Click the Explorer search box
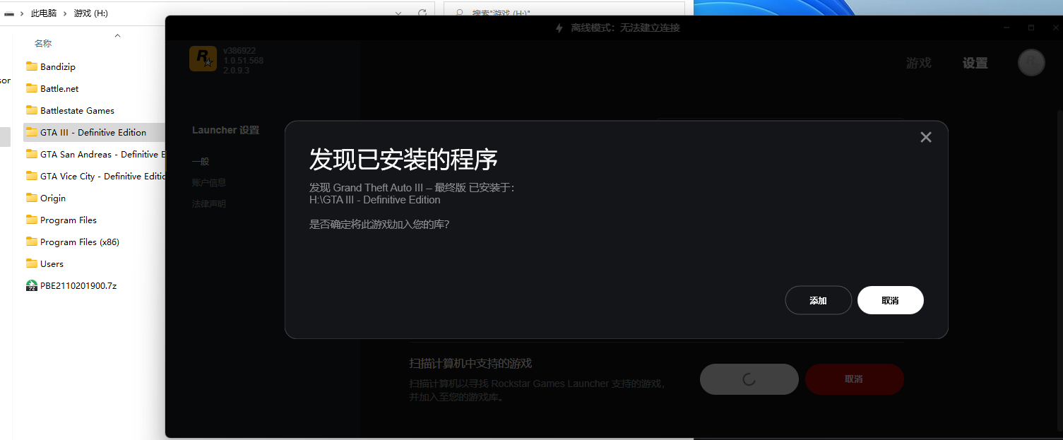Viewport: 1063px width, 440px height. 564,13
